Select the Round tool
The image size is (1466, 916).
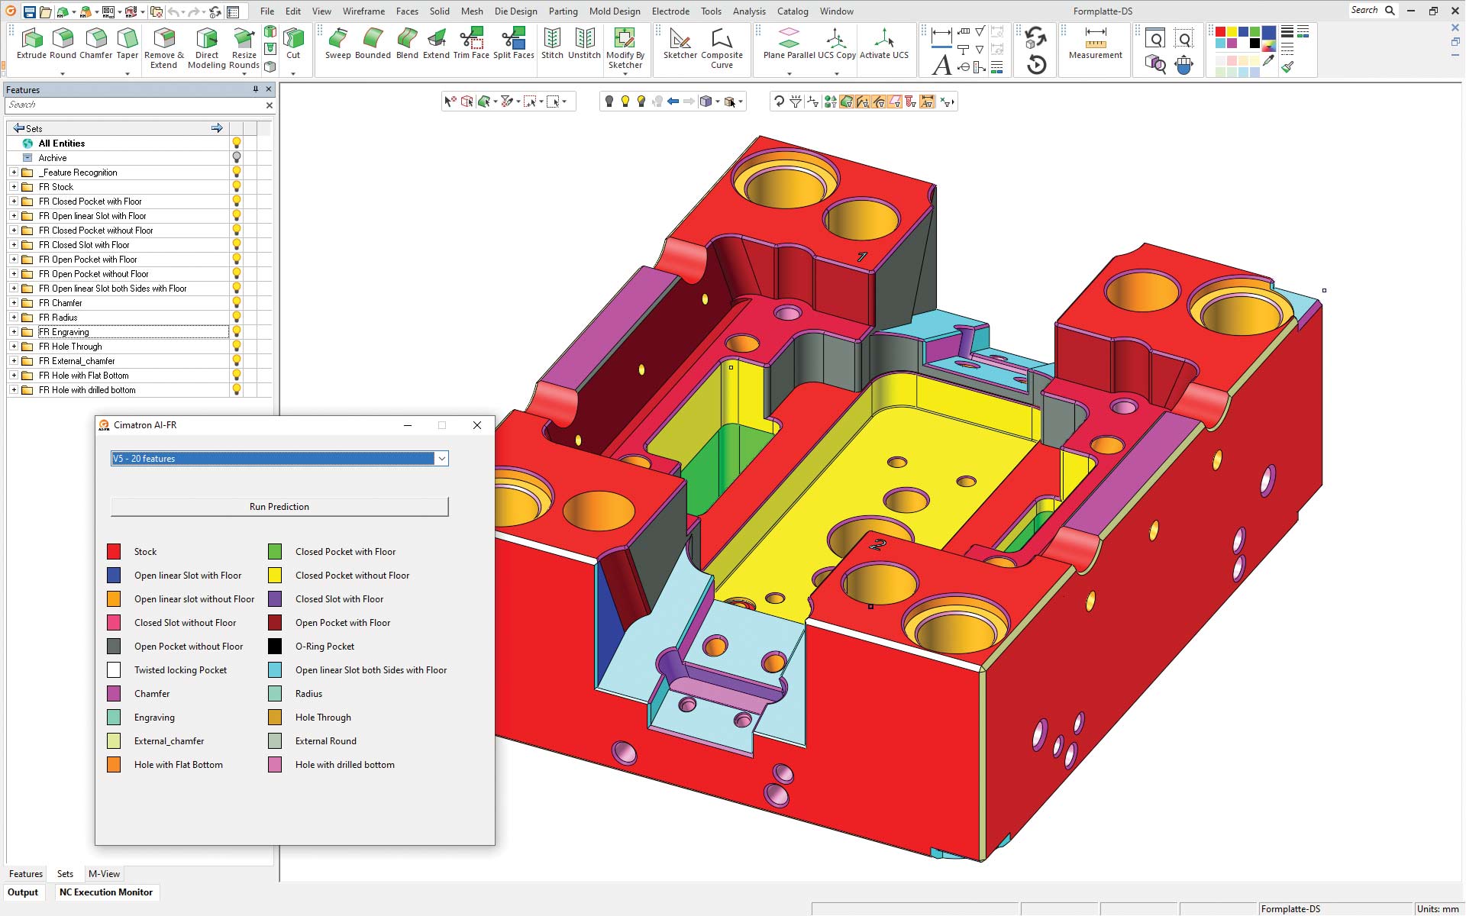tap(63, 44)
